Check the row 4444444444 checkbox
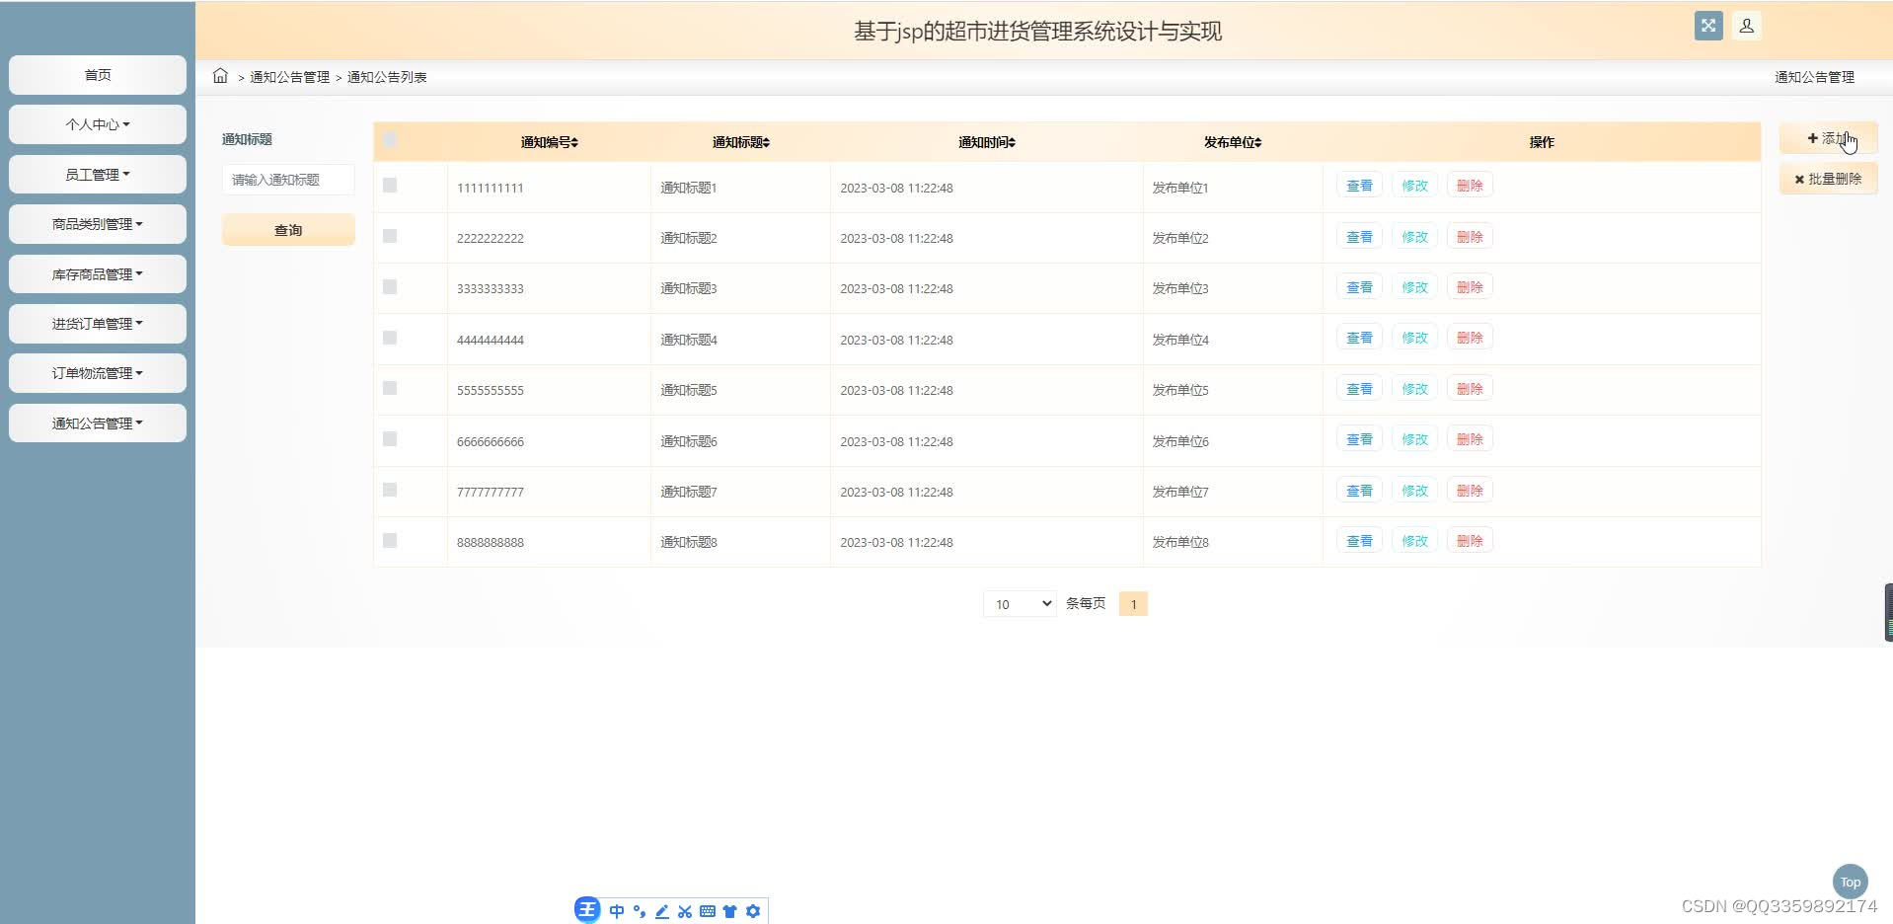Viewport: 1893px width, 924px height. click(390, 338)
